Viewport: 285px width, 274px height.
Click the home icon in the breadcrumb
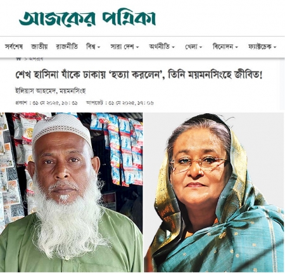point(19,59)
